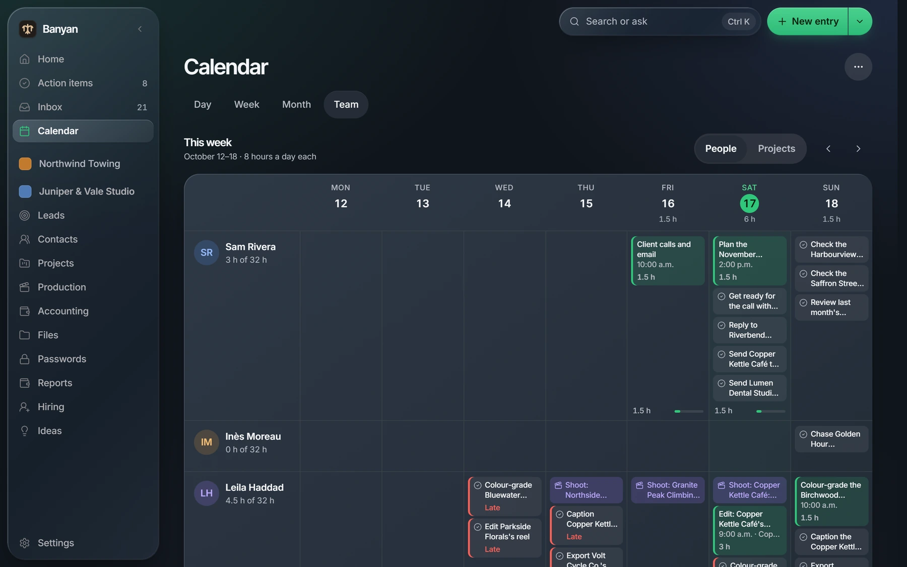Open Reports icon in sidebar
The width and height of the screenshot is (907, 567).
coord(24,383)
